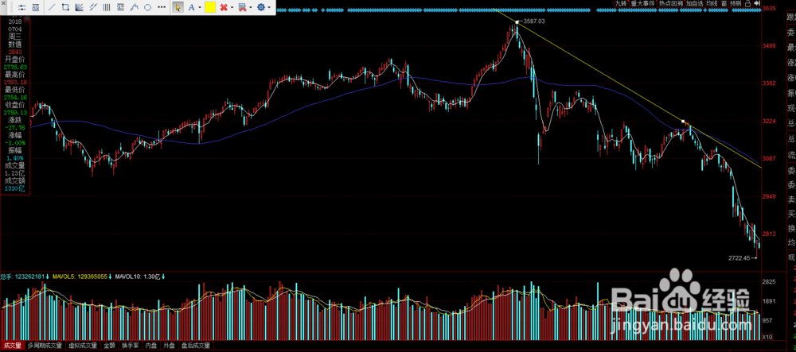Image resolution: width=796 pixels, height=352 pixels.
Task: Click the 3499 price axis label
Action: (769, 47)
